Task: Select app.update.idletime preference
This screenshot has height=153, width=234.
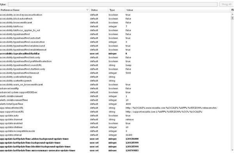Action: point(115,128)
